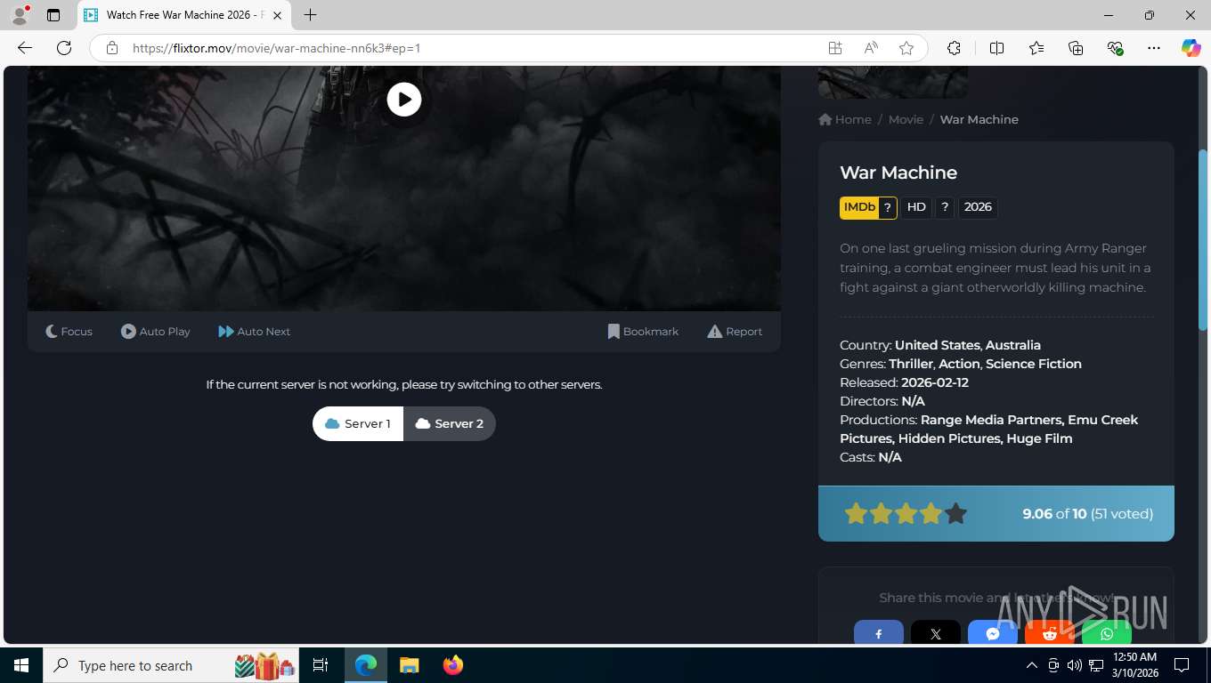
Task: Add this page to favorites
Action: (906, 48)
